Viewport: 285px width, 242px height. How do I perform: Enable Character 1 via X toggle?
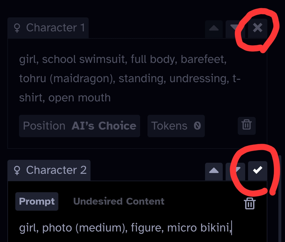pyautogui.click(x=258, y=28)
